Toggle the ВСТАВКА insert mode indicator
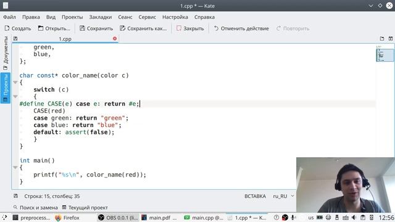395x222 pixels. [255, 196]
